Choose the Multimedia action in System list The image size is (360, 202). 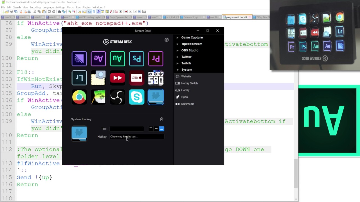188,104
